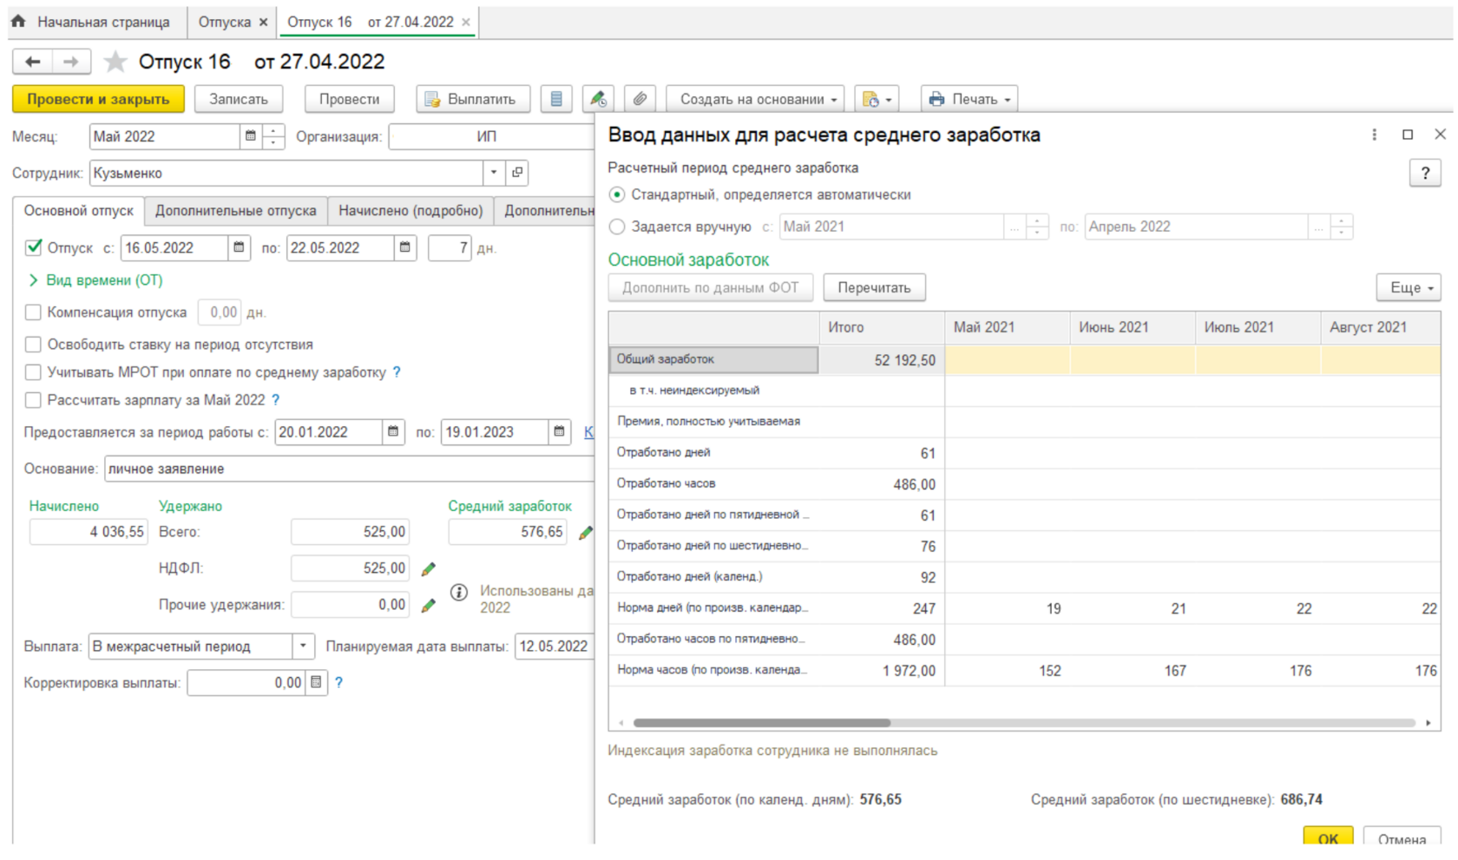Open the document list icon next to Выплатить

556,99
